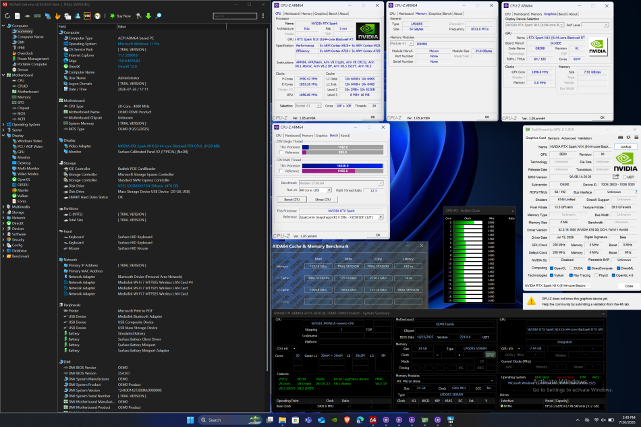The image size is (641, 427).
Task: Click the single thread This Processor score bar
Action: point(342,147)
